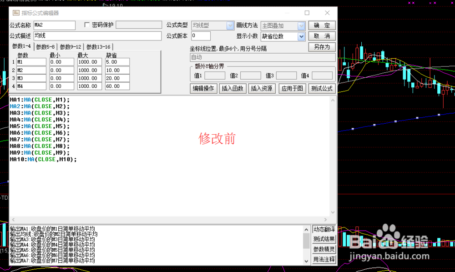Click 动态翻译 for dynamic translation
Screen dimensions: 455x272
tap(324, 229)
